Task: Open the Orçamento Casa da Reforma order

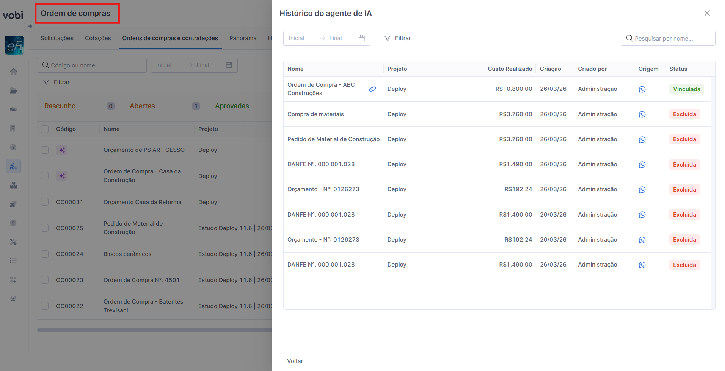Action: pos(143,202)
